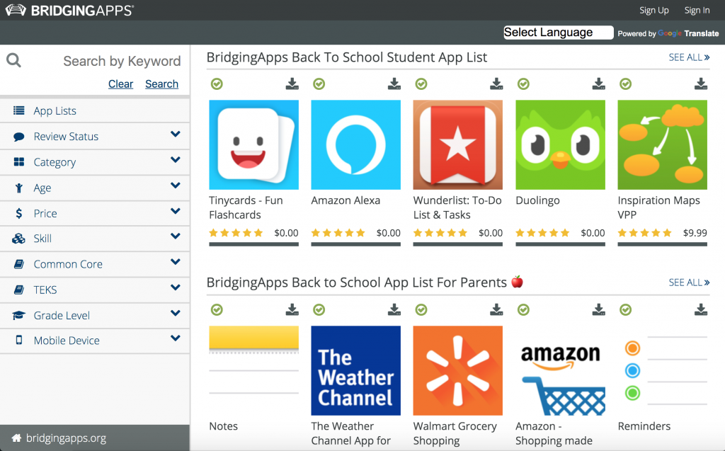The image size is (725, 451).
Task: Expand the Common Core chevron
Action: tap(176, 262)
